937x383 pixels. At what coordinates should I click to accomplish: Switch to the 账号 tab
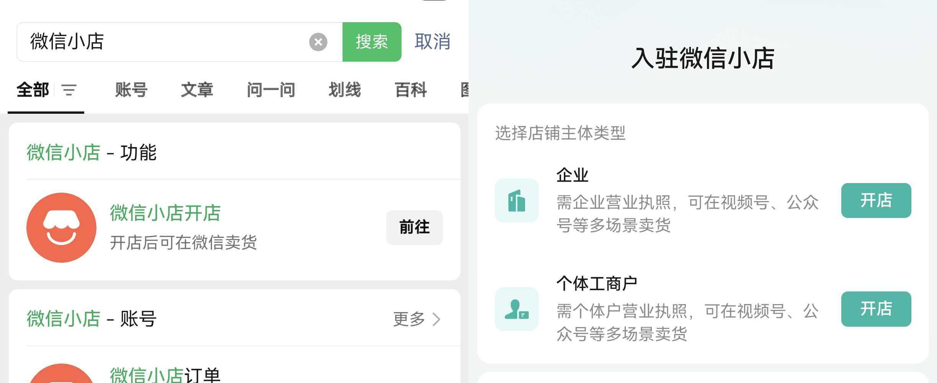pyautogui.click(x=131, y=90)
